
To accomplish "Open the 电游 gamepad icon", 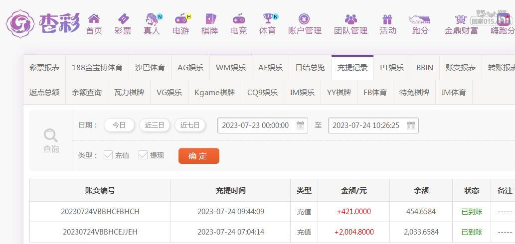I will [180, 19].
